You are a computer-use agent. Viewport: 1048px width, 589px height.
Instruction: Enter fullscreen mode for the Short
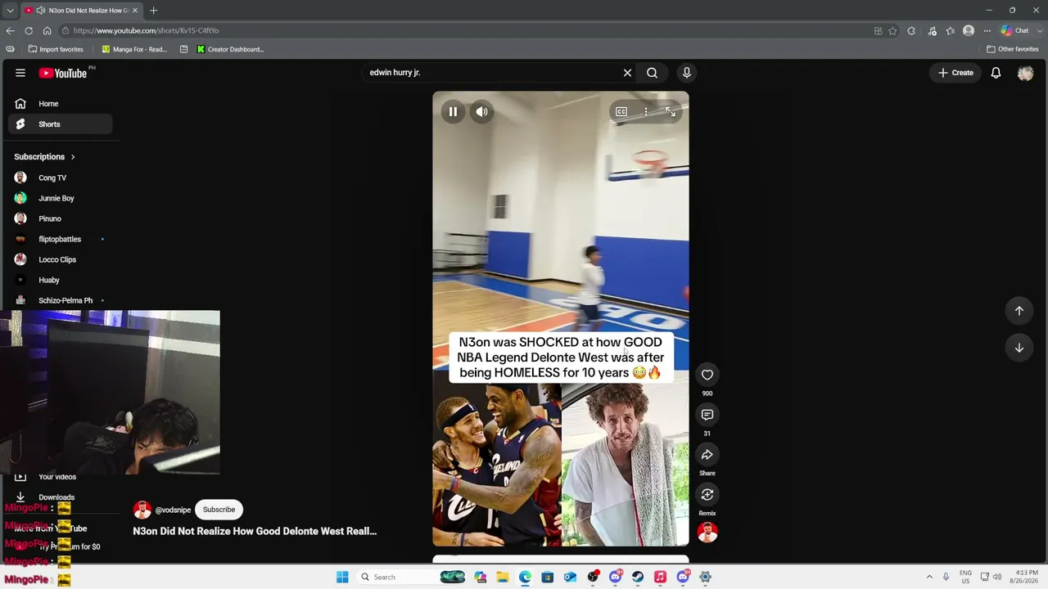pos(671,112)
